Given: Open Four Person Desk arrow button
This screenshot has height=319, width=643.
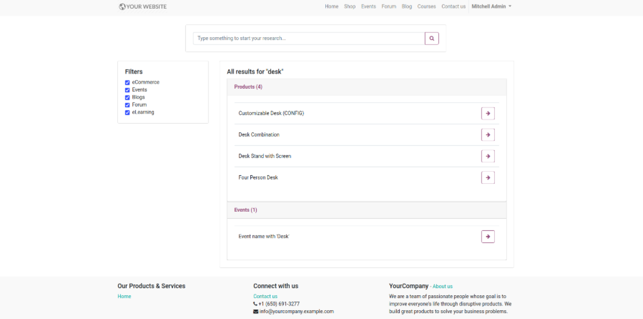Looking at the screenshot, I should (488, 177).
